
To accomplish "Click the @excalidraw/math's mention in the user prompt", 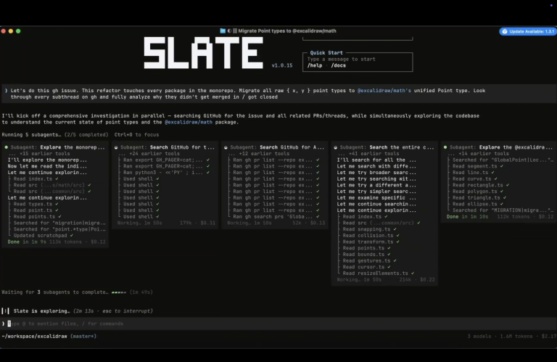I will [x=384, y=91].
